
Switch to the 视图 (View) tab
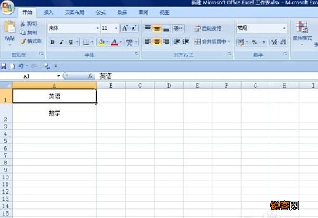point(165,13)
